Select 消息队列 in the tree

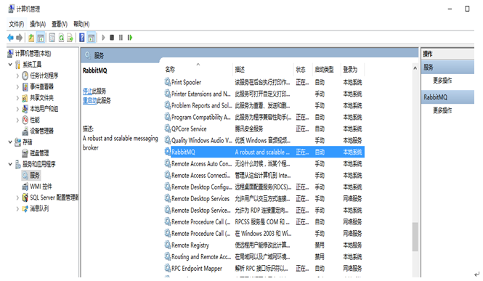click(x=39, y=208)
